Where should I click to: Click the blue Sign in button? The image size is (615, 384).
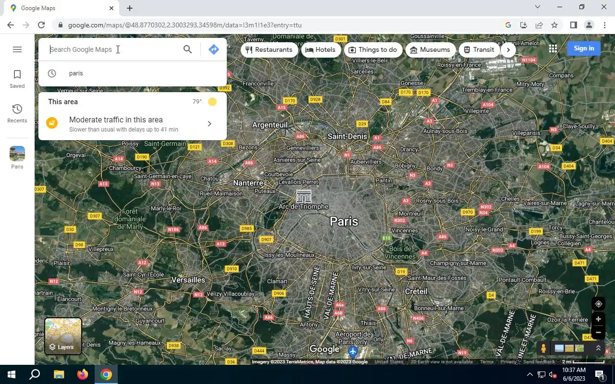pyautogui.click(x=584, y=48)
